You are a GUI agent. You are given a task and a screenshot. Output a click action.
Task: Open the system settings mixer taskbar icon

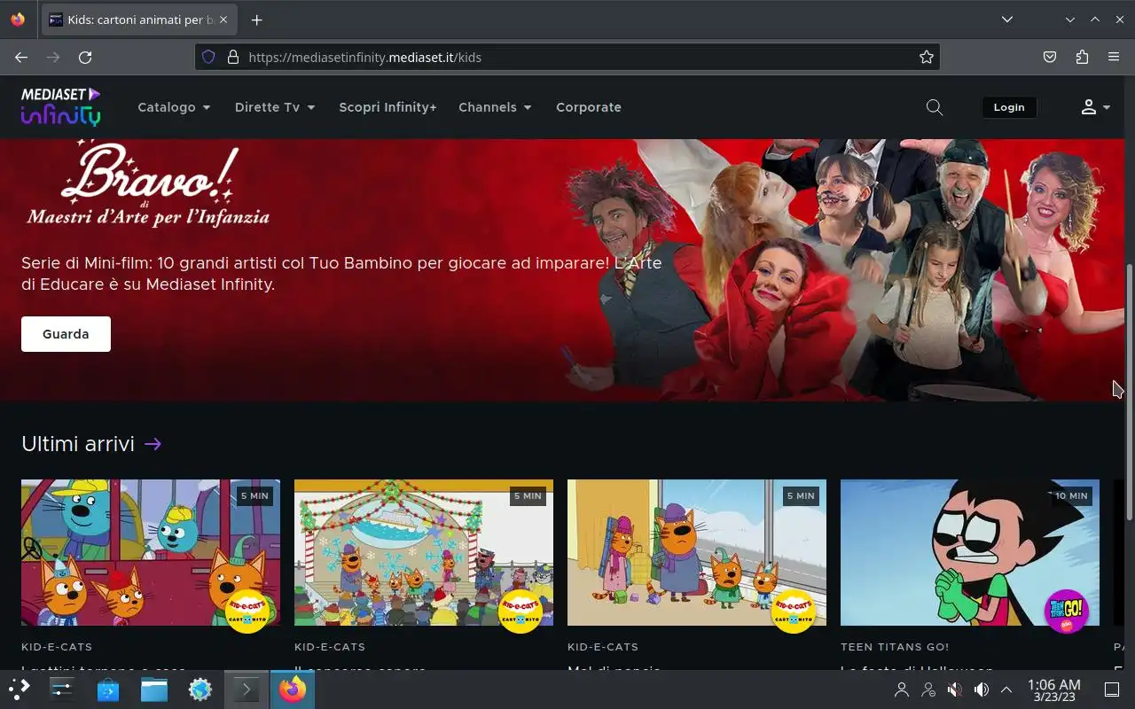pyautogui.click(x=62, y=690)
